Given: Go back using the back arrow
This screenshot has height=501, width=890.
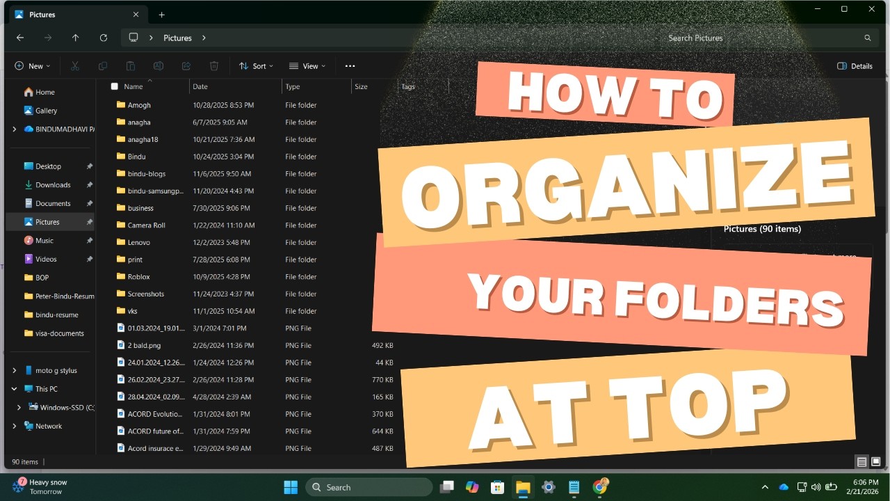Looking at the screenshot, I should click(x=20, y=38).
